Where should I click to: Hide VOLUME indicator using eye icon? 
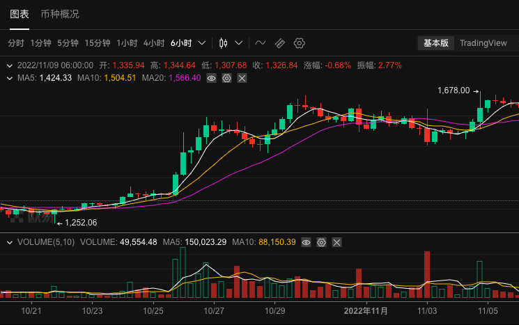tap(307, 242)
